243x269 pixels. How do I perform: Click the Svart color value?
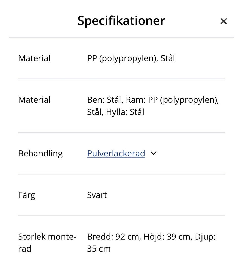(97, 195)
